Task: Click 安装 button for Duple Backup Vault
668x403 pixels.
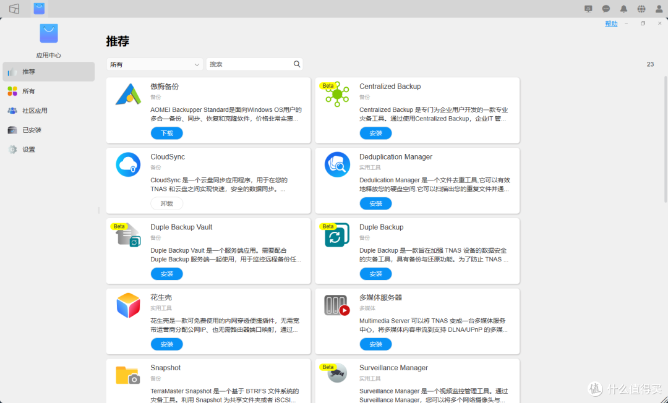Action: (166, 274)
